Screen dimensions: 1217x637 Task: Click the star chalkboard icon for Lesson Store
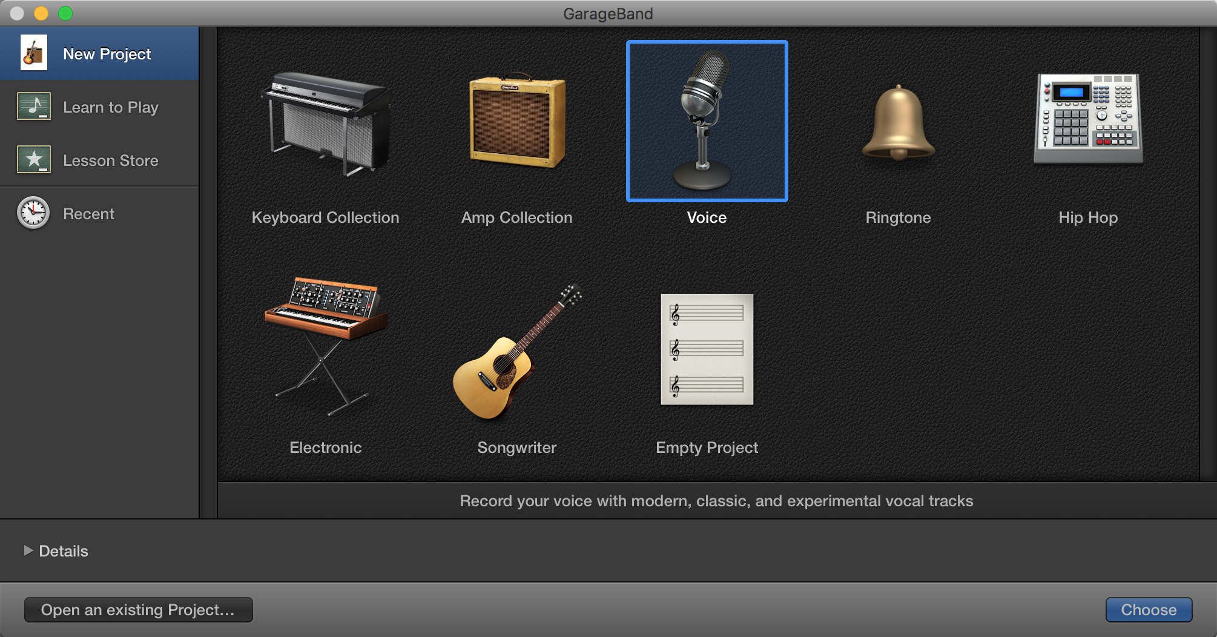34,160
